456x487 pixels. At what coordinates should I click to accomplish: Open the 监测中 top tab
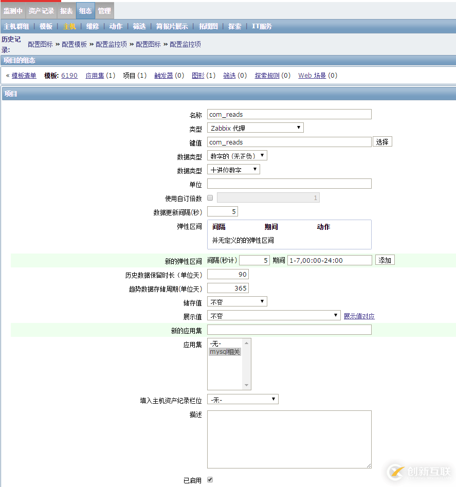click(13, 11)
